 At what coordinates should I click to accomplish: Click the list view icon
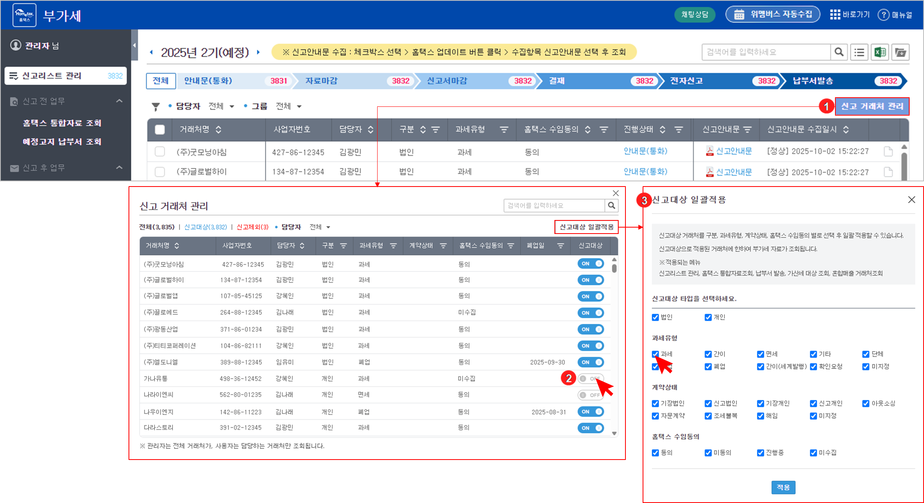859,52
